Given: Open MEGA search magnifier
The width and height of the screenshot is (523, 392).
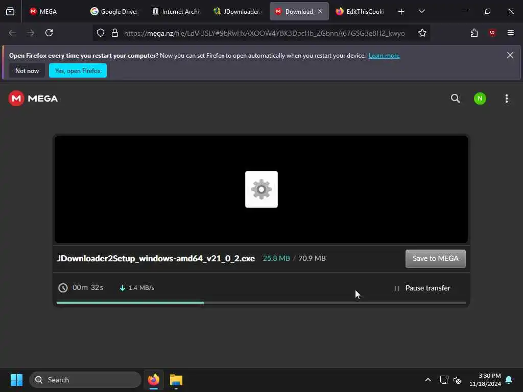Looking at the screenshot, I should click(x=455, y=99).
